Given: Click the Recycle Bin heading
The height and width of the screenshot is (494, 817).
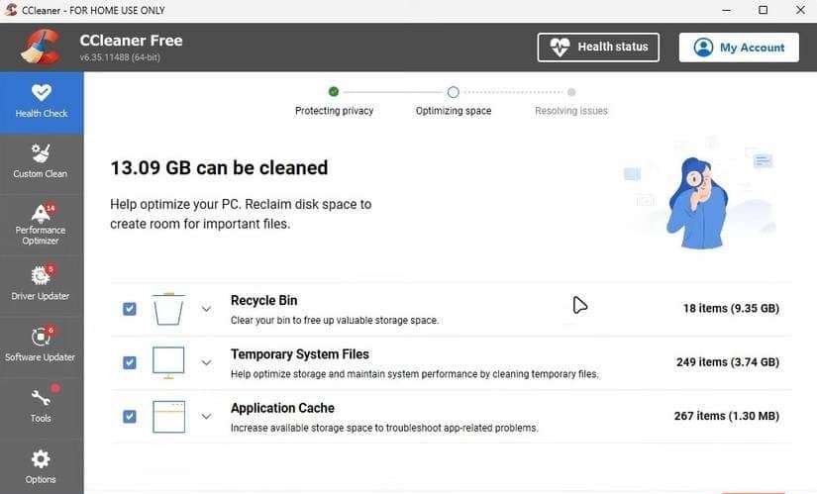Looking at the screenshot, I should pos(263,301).
